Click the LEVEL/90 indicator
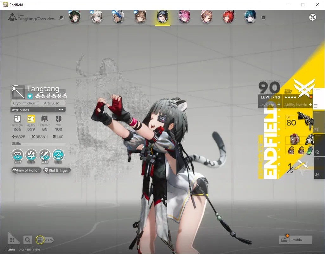 270,97
